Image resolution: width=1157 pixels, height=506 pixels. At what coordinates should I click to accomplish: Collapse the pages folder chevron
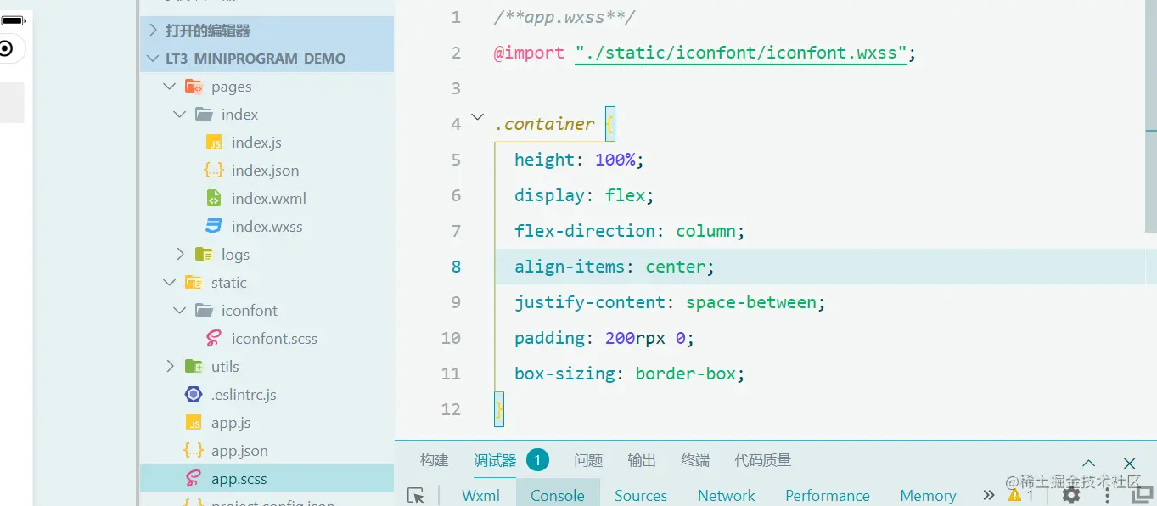point(170,87)
